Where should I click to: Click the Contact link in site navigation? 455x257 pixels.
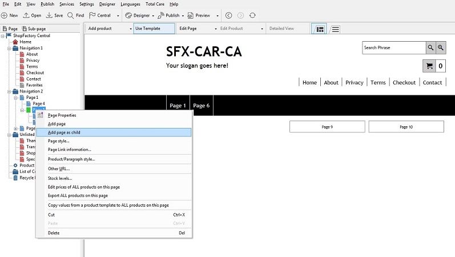[432, 82]
